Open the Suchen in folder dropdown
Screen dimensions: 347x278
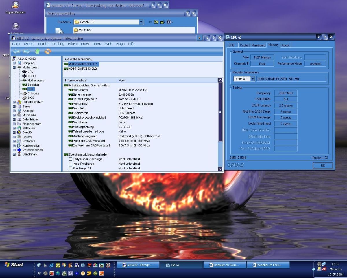pyautogui.click(x=141, y=22)
